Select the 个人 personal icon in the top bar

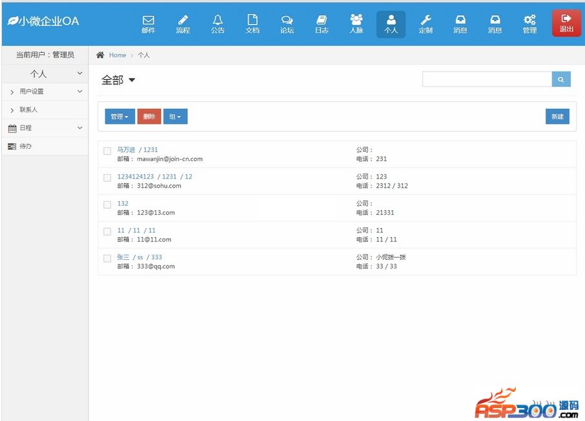(x=391, y=24)
